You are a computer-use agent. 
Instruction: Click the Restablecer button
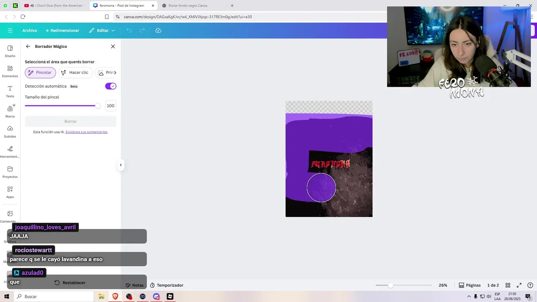pos(70,283)
